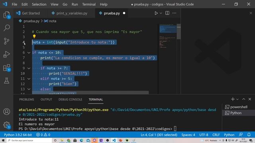
Task: Open the Extensions view
Action: [6, 68]
